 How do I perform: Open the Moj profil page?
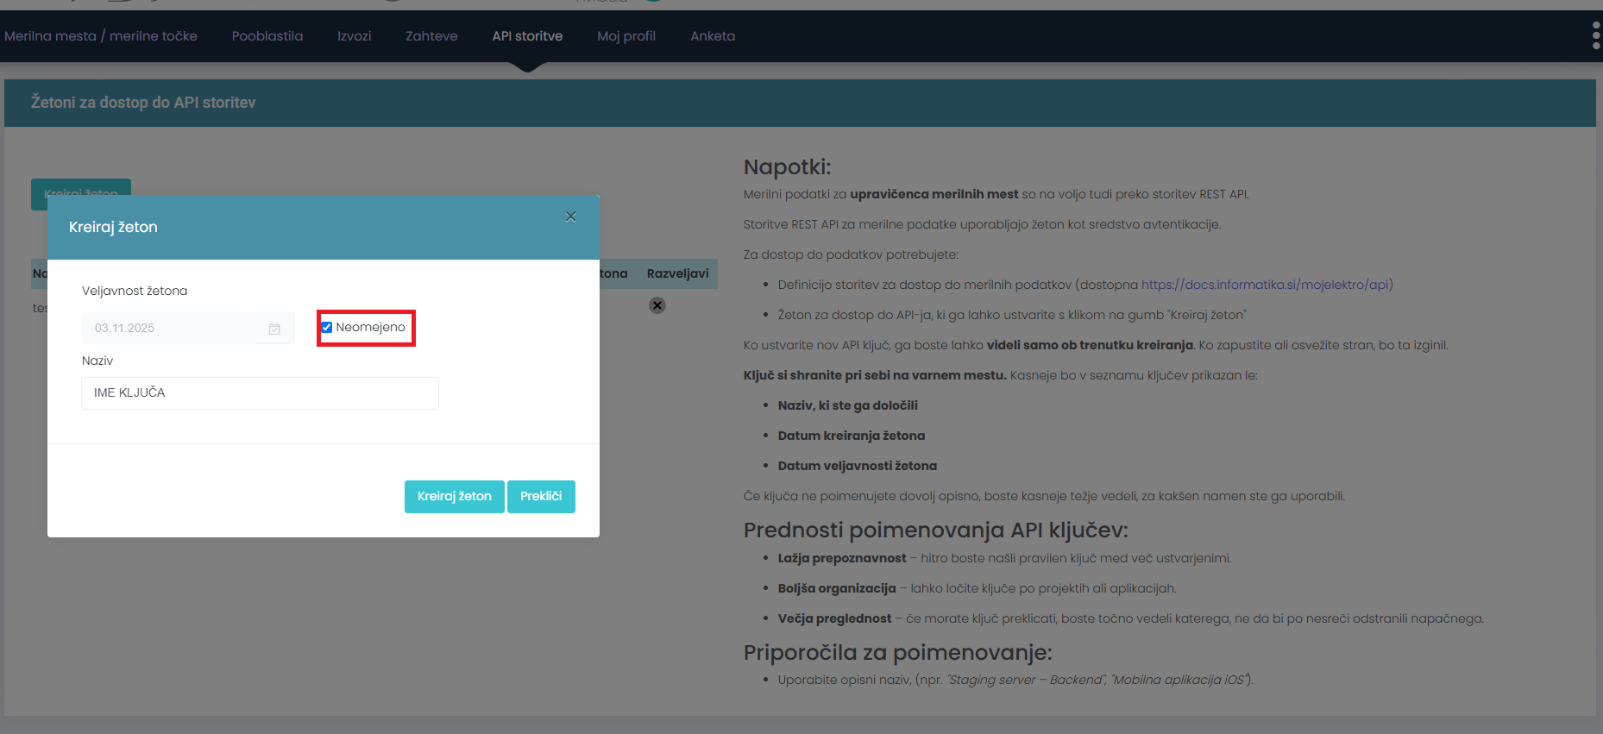[626, 36]
